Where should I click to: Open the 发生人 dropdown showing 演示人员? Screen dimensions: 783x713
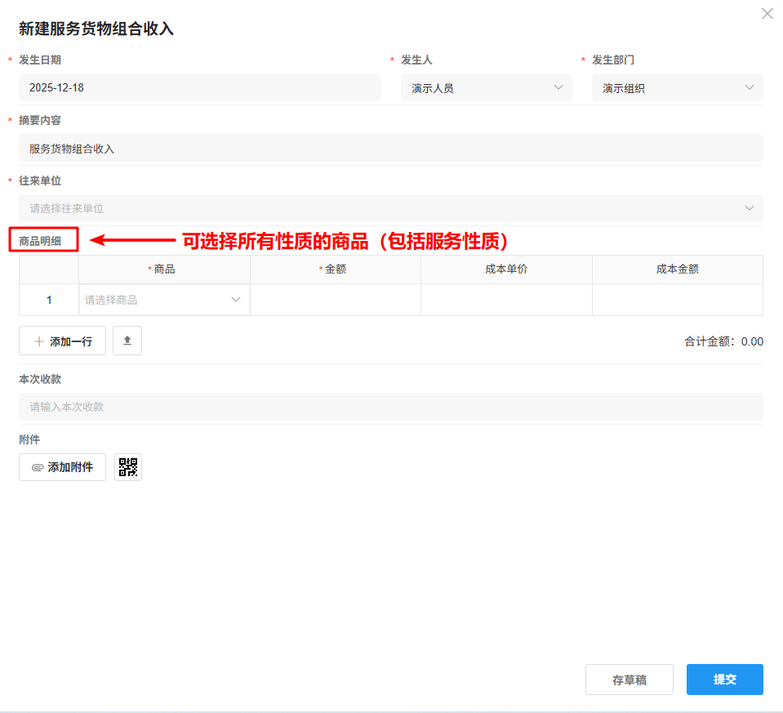pyautogui.click(x=486, y=87)
